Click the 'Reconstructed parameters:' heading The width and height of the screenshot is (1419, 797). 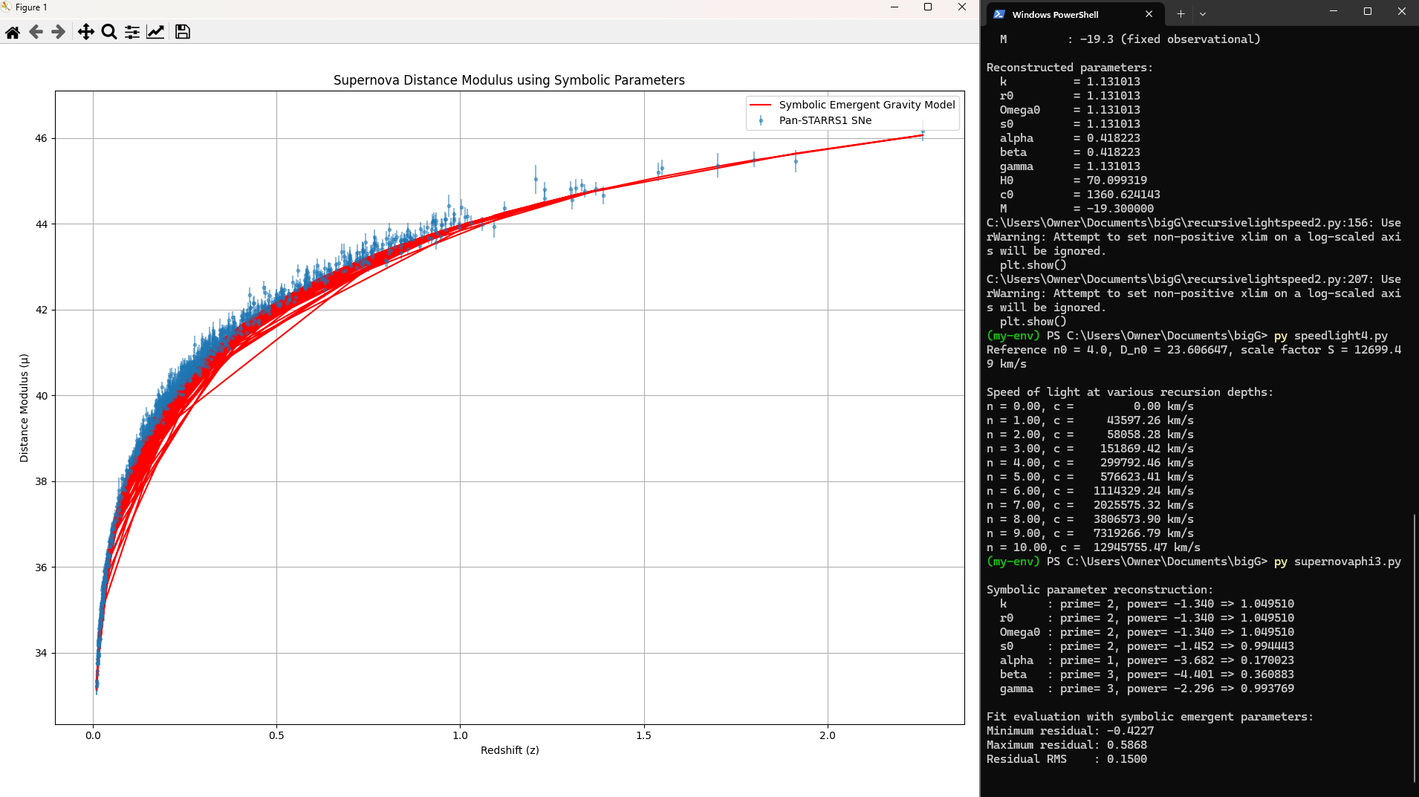1069,68
